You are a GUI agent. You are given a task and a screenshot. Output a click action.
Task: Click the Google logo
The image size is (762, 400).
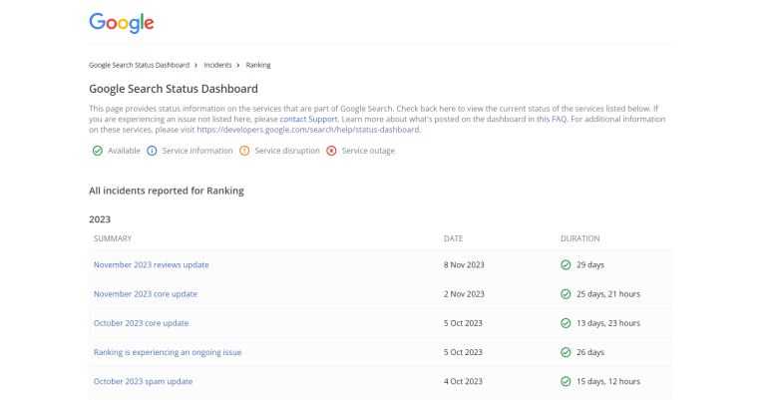click(x=121, y=23)
